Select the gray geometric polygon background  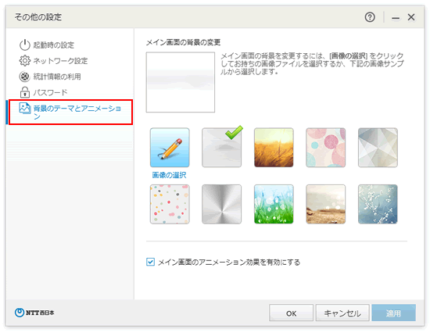pyautogui.click(x=378, y=148)
